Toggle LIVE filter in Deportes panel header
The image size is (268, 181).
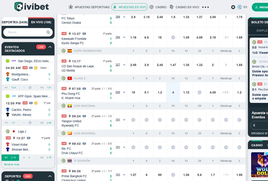point(28,176)
